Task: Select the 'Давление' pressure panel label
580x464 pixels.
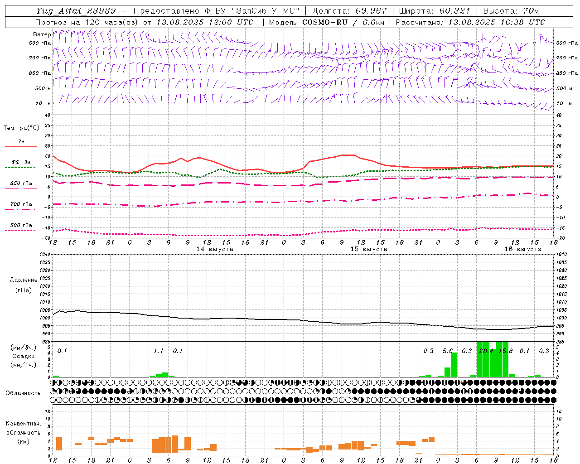Action: coord(24,280)
